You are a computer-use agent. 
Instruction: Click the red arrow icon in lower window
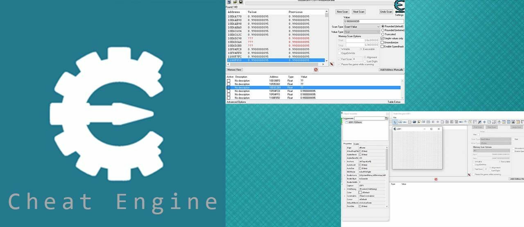(469, 175)
